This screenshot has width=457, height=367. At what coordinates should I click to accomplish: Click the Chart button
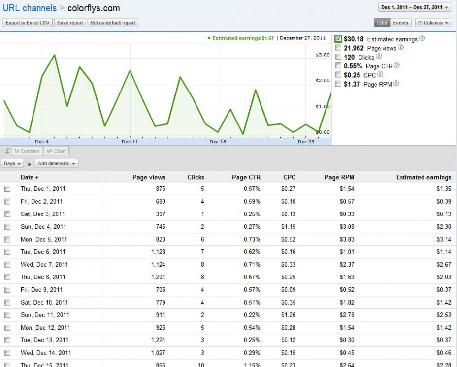[56, 151]
